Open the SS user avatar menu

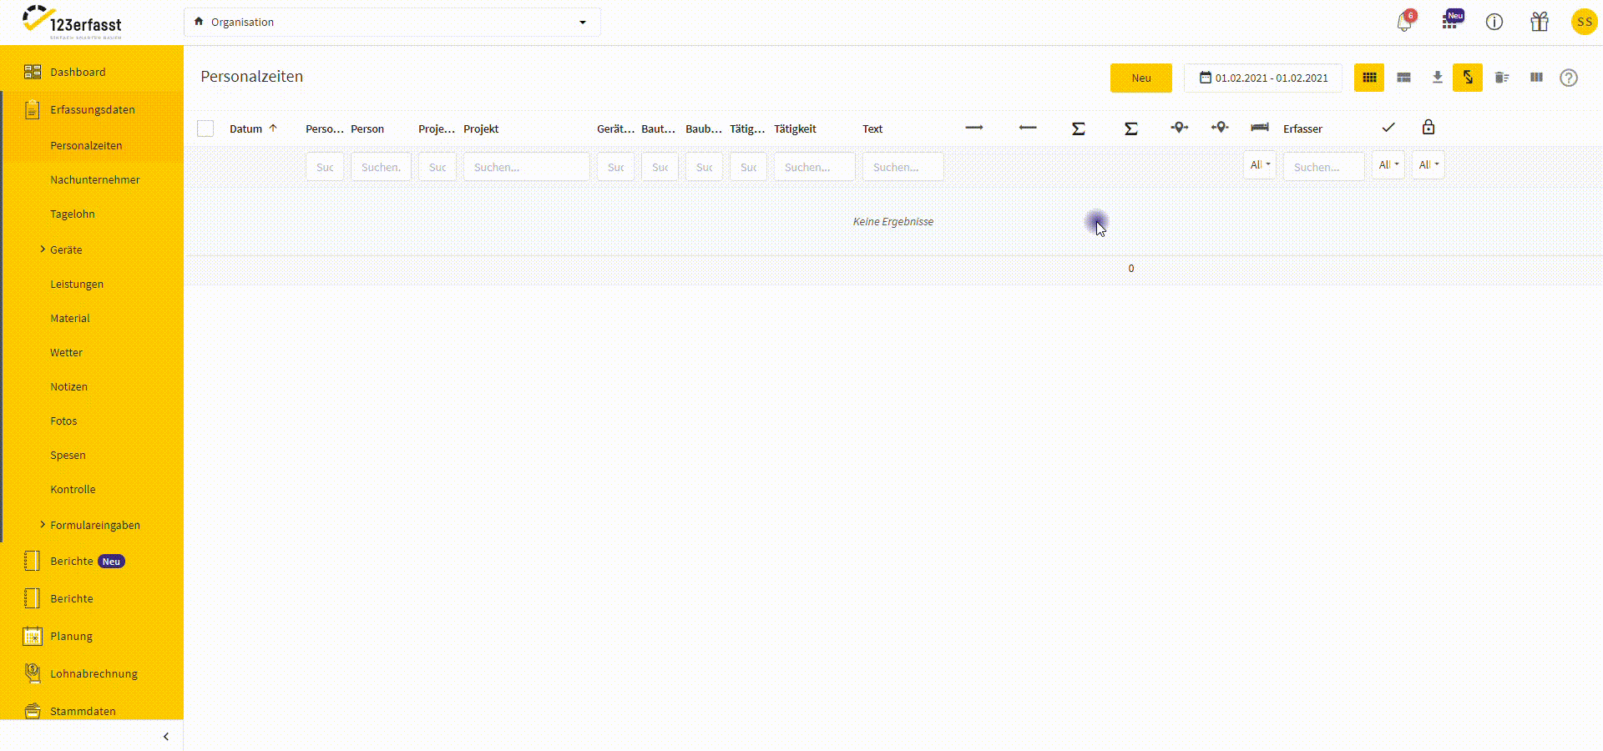[1584, 22]
